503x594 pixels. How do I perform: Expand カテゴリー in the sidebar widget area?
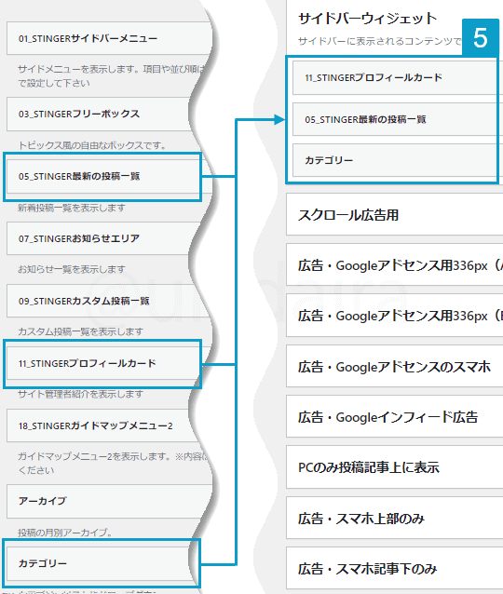tap(398, 160)
